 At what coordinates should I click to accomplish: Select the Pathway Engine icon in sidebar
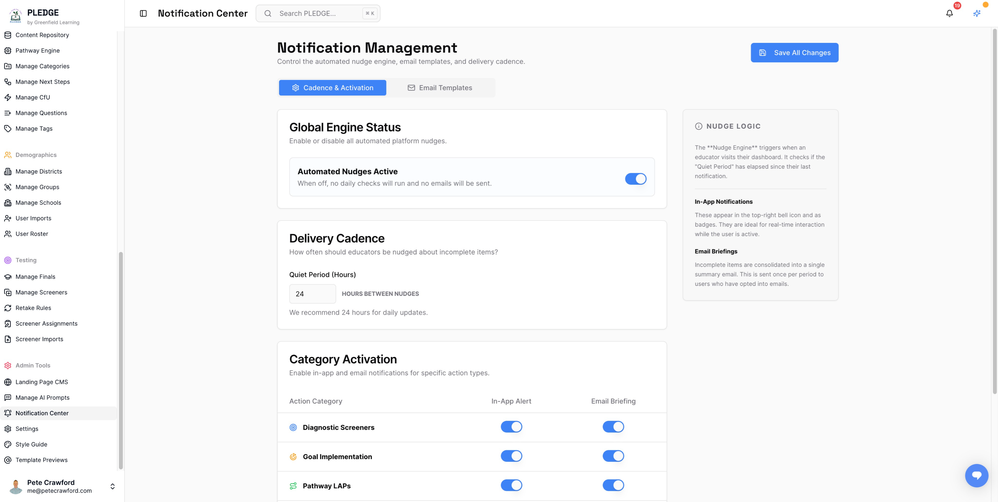8,50
